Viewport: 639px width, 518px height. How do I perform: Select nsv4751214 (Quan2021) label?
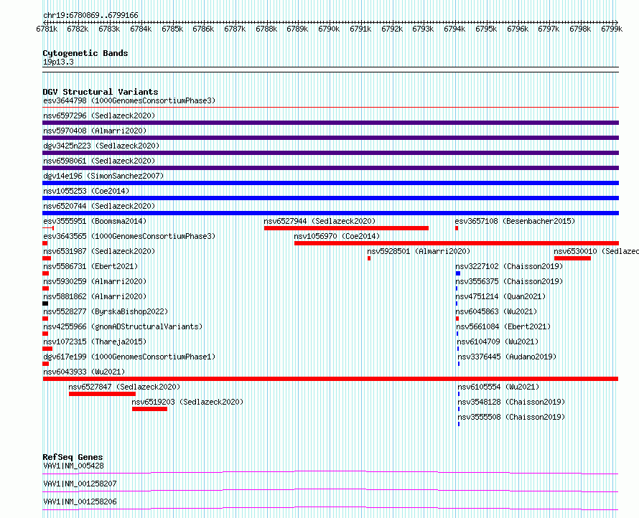[500, 296]
